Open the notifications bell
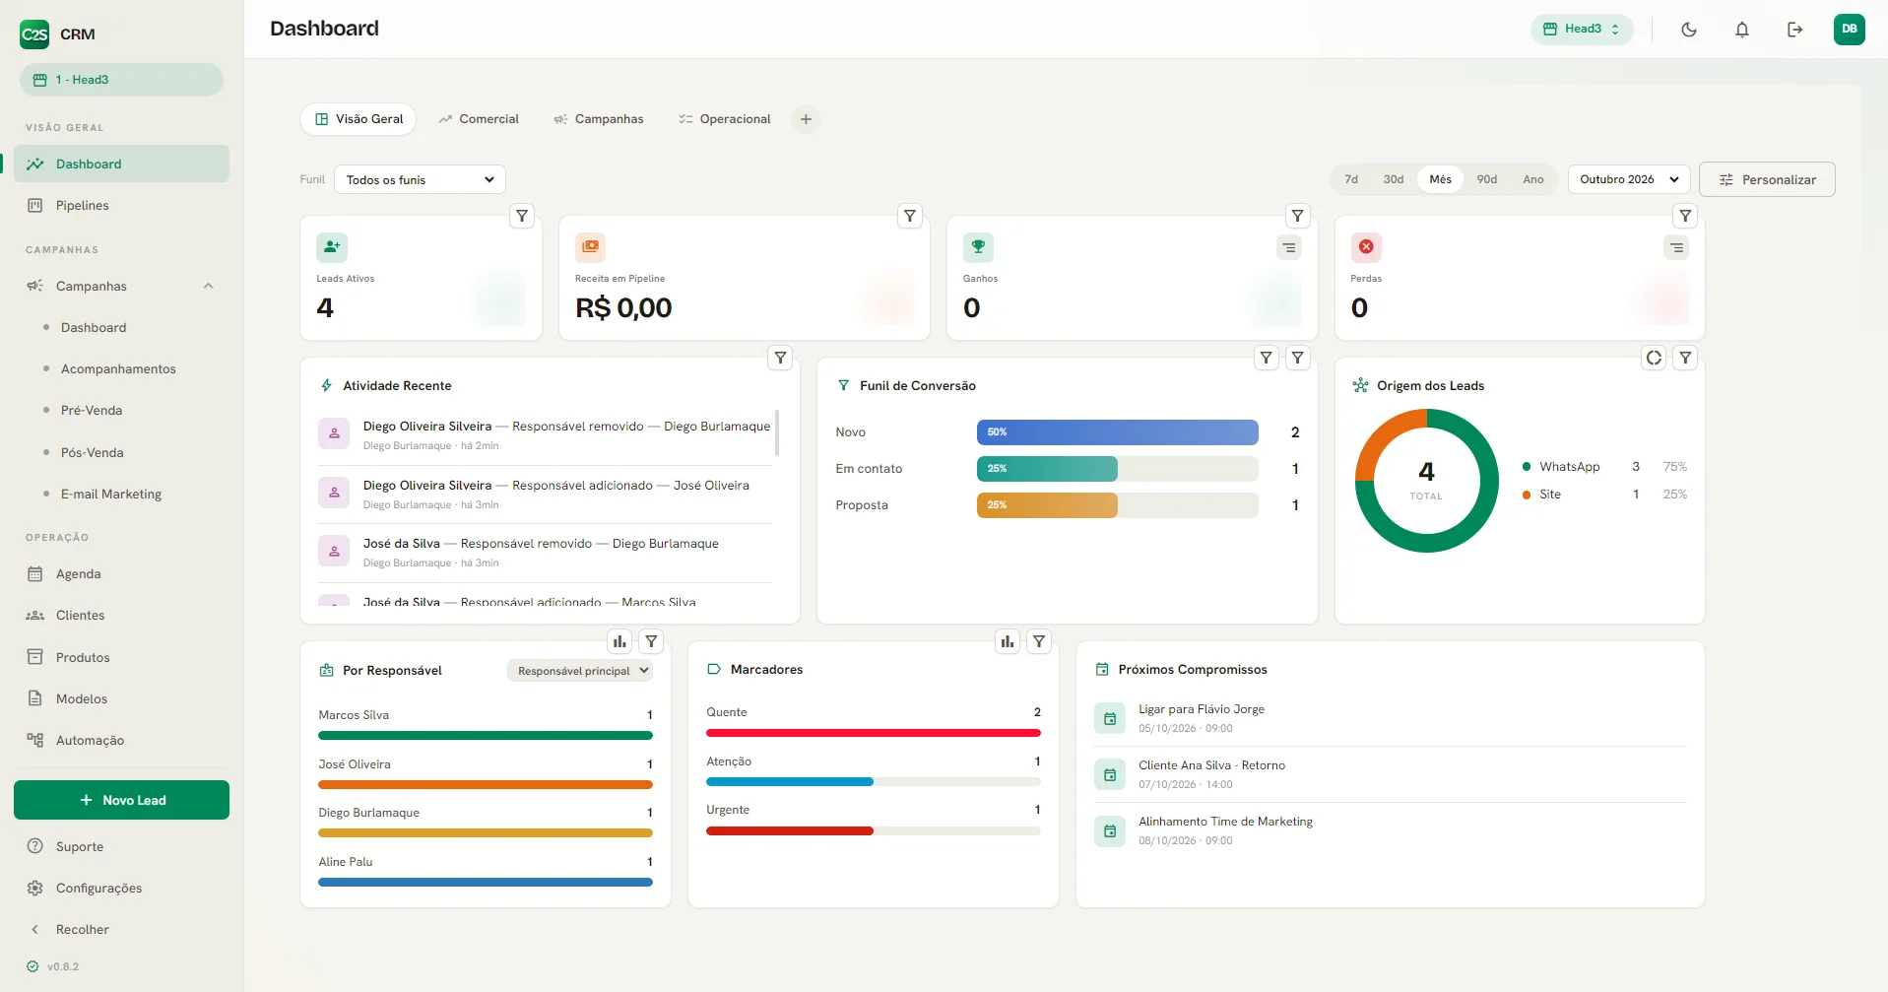Screen dimensions: 1888x992 1742,30
